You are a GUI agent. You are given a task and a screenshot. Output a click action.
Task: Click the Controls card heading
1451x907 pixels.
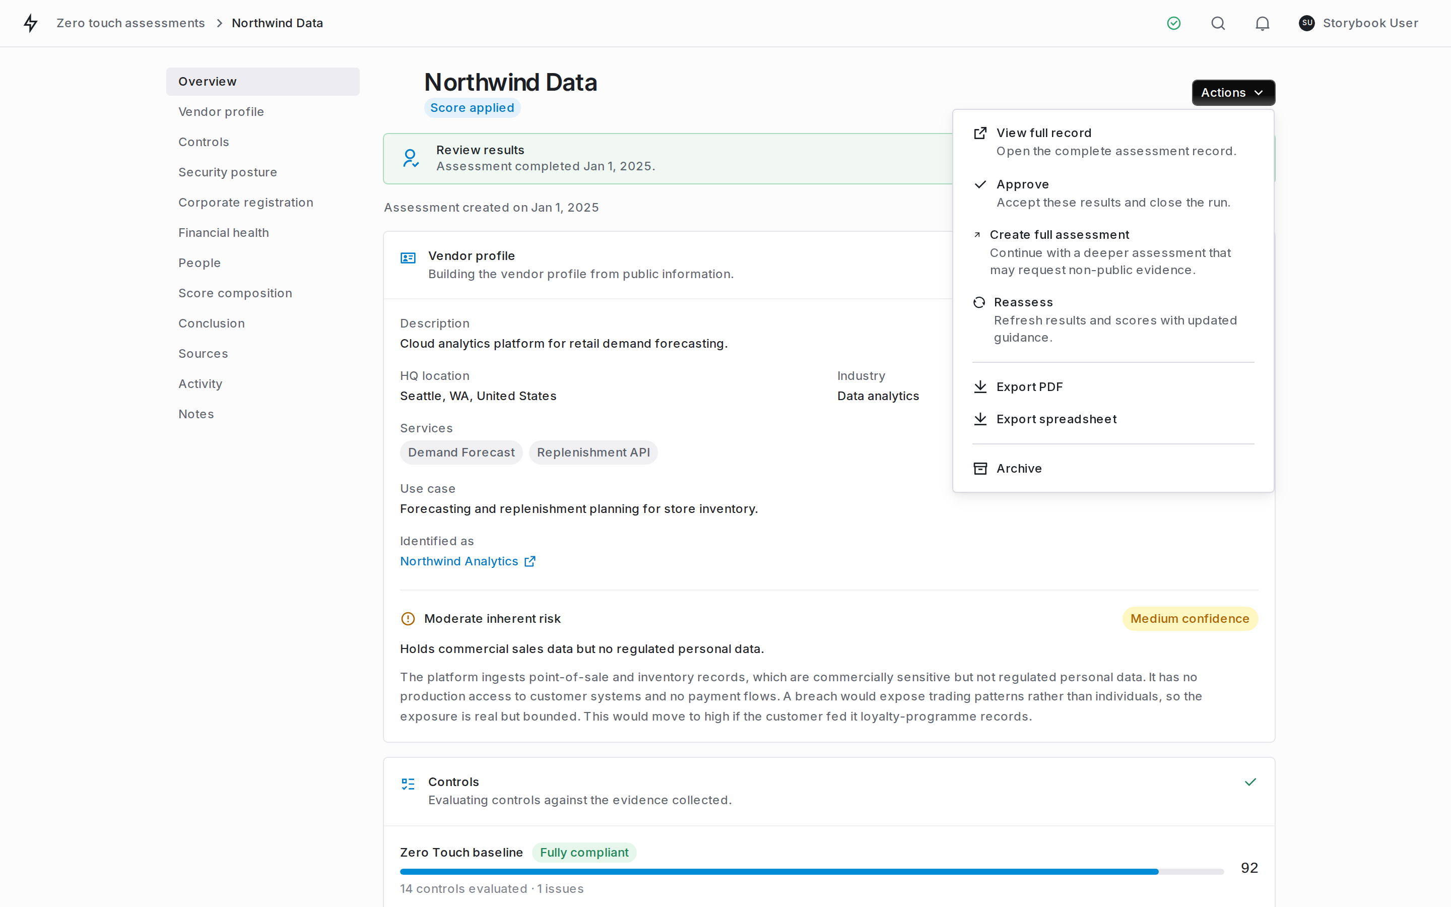click(453, 782)
